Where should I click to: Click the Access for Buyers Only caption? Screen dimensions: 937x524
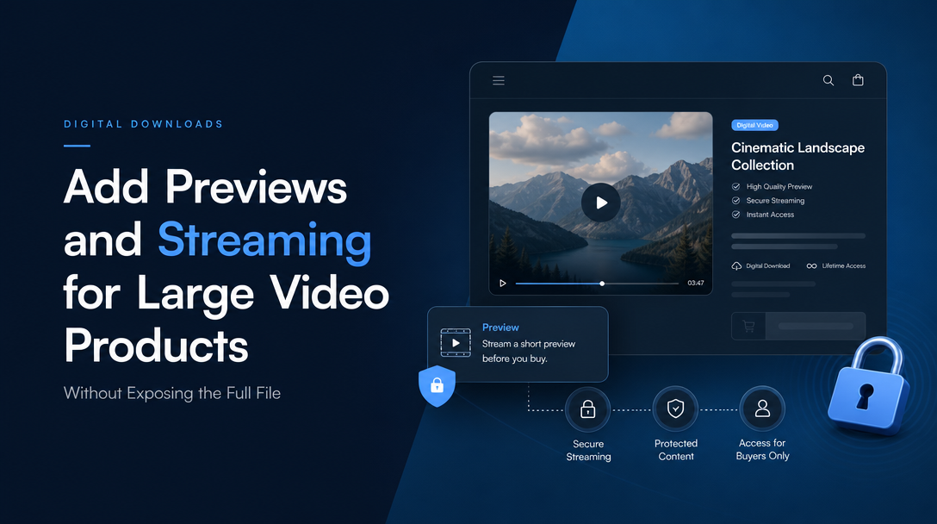tap(762, 449)
